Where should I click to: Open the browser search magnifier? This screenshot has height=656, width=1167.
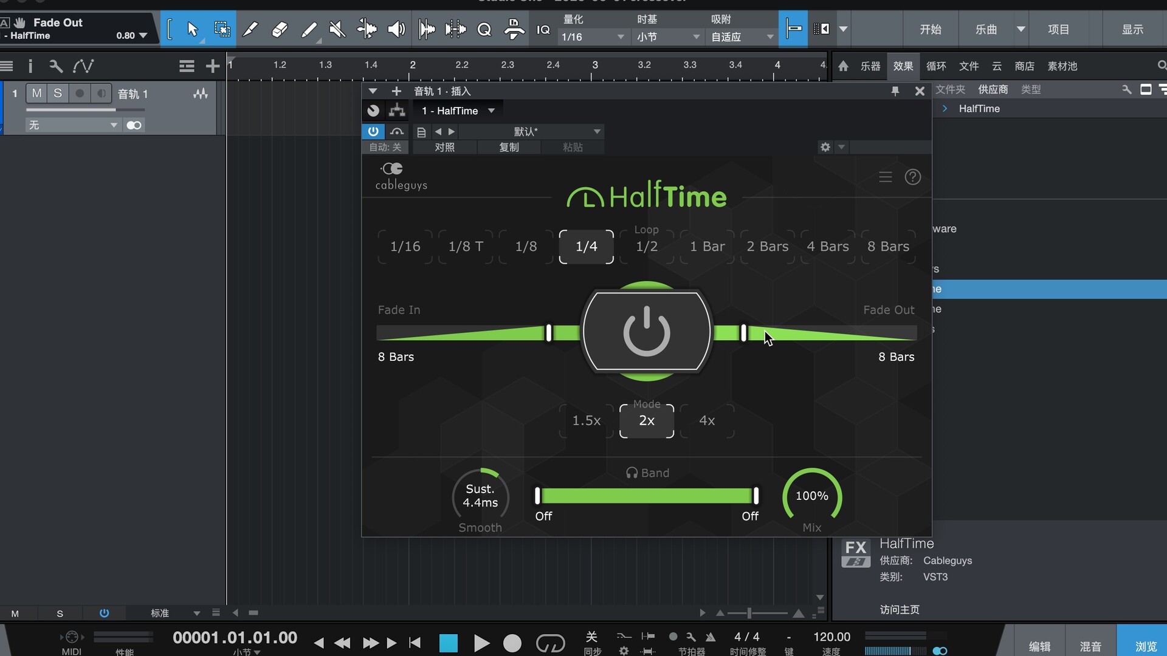(1162, 65)
